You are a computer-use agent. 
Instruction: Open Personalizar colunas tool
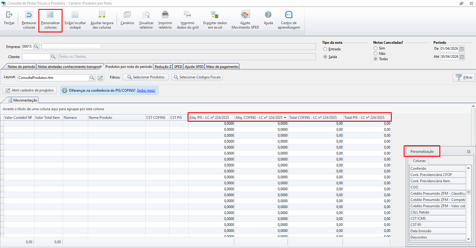point(50,20)
